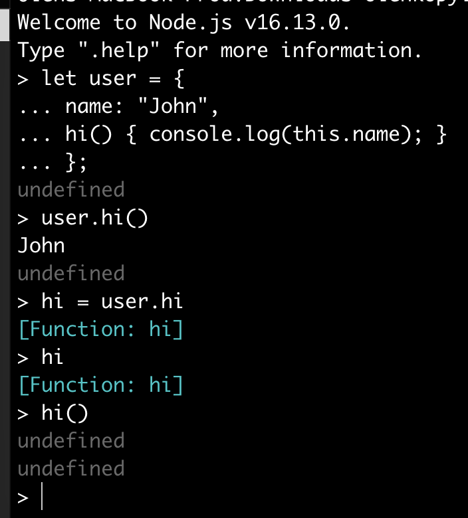
Task: Click the standalone "John" output line
Action: tap(41, 246)
